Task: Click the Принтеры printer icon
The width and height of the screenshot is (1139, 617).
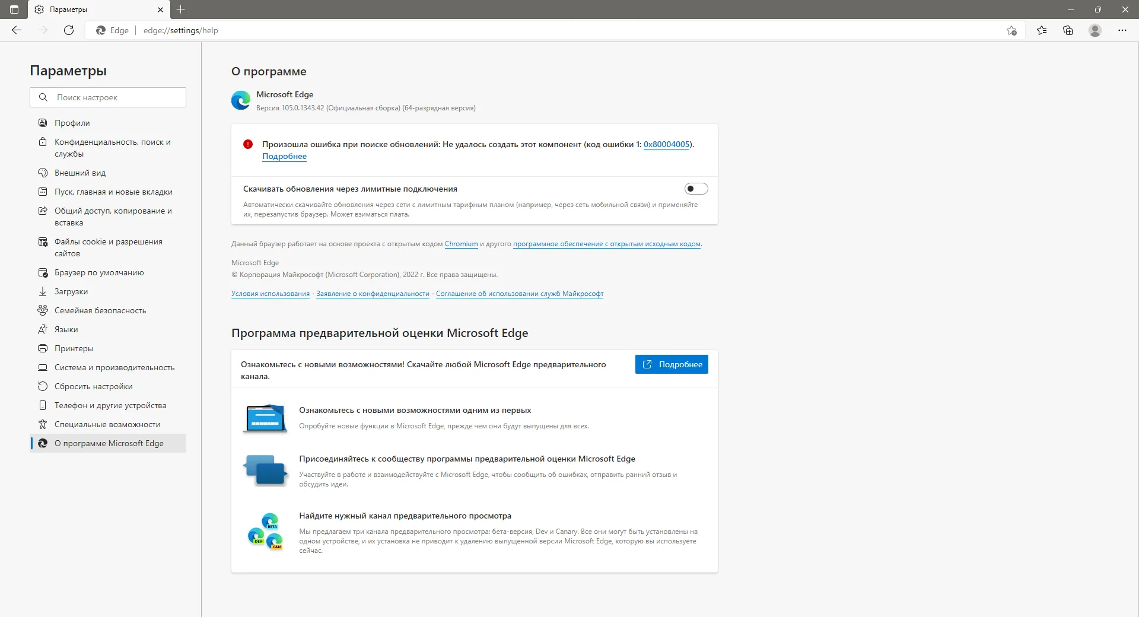Action: point(43,348)
